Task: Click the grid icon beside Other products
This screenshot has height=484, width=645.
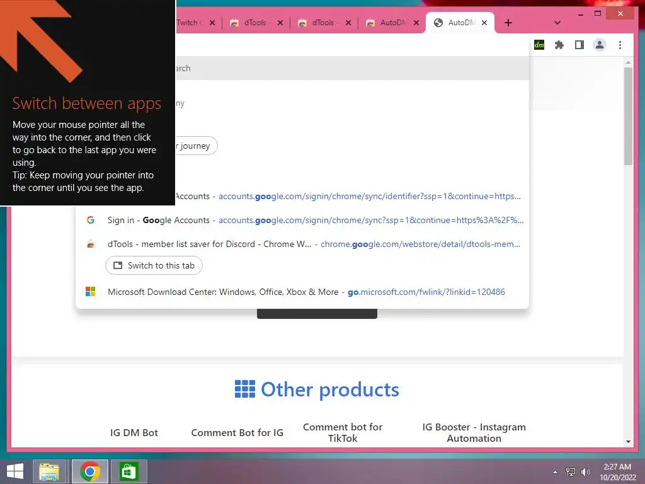Action: click(x=245, y=389)
